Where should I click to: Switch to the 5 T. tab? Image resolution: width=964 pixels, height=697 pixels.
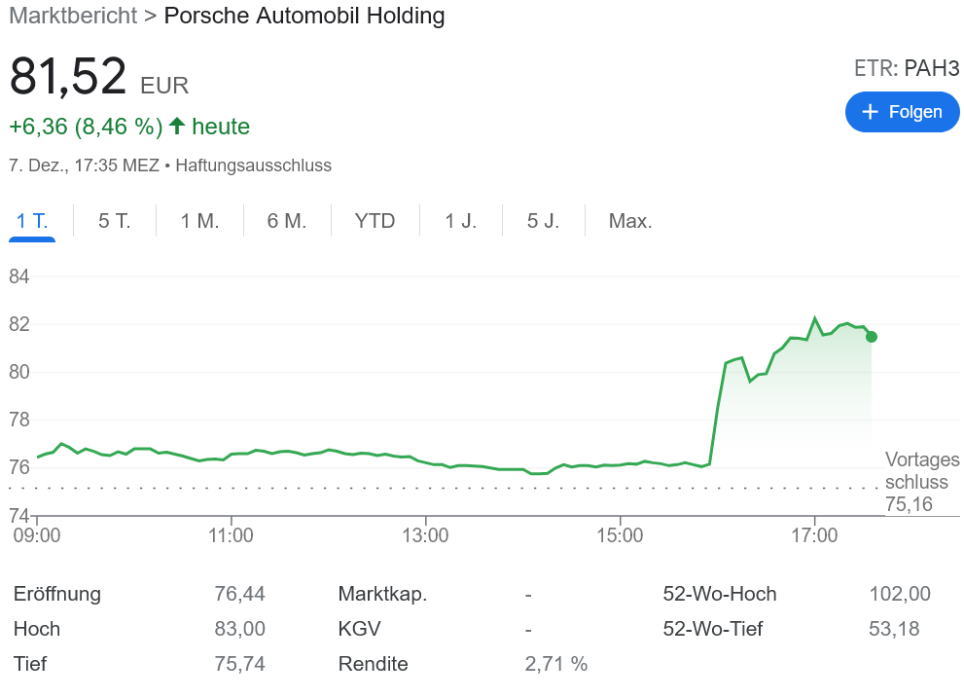click(114, 221)
